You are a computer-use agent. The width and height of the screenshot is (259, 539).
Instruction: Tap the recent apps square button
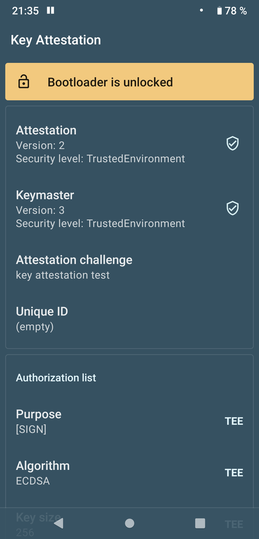pos(200,523)
